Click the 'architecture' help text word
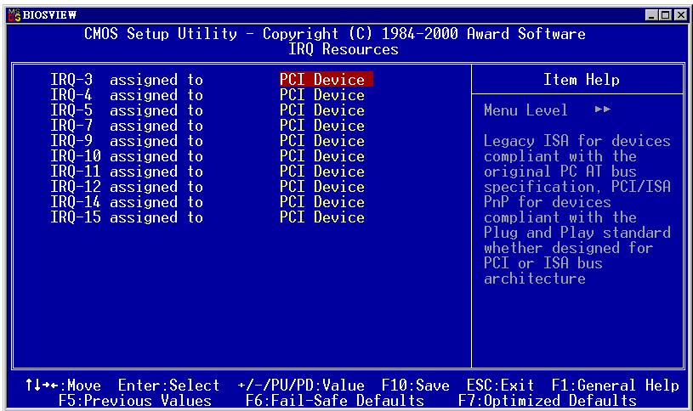 534,279
